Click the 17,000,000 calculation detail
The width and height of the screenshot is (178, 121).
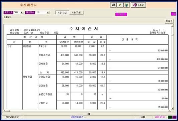click(162, 107)
